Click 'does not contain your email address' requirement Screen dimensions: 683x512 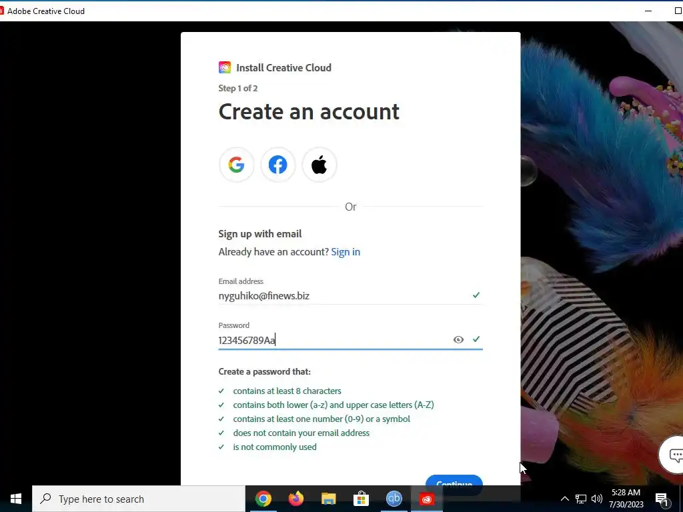[x=301, y=433]
